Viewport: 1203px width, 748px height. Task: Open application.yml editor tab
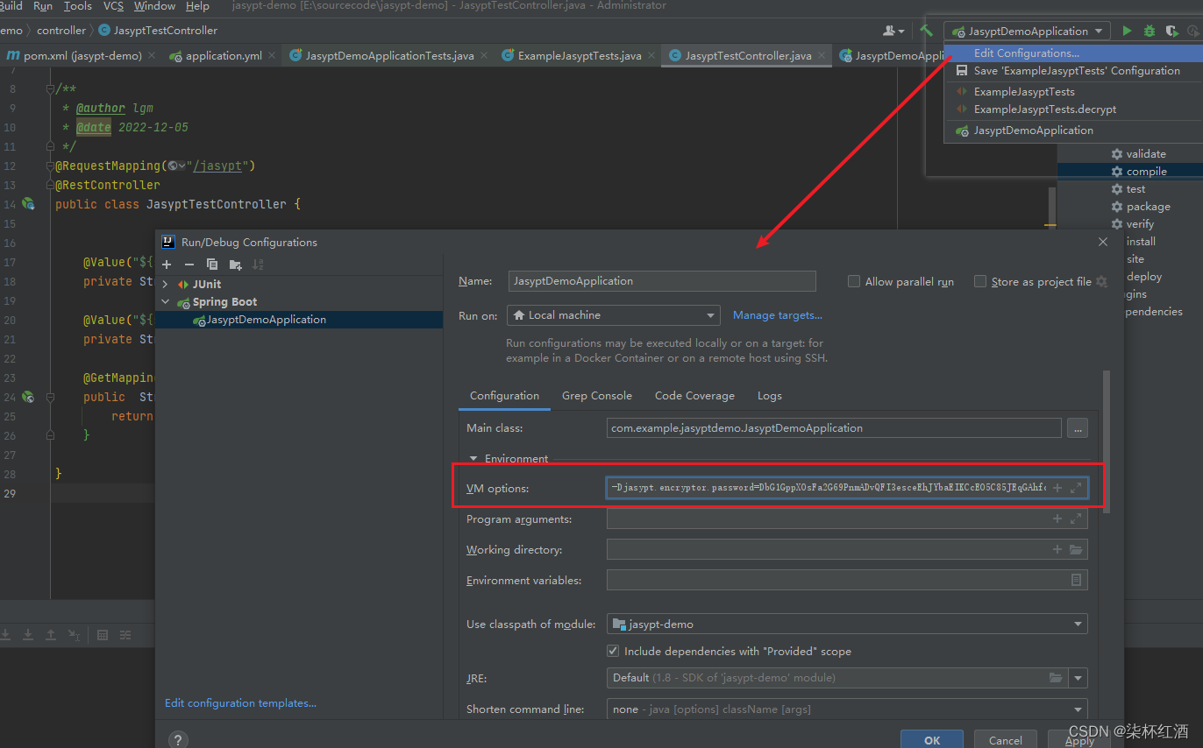tap(223, 55)
